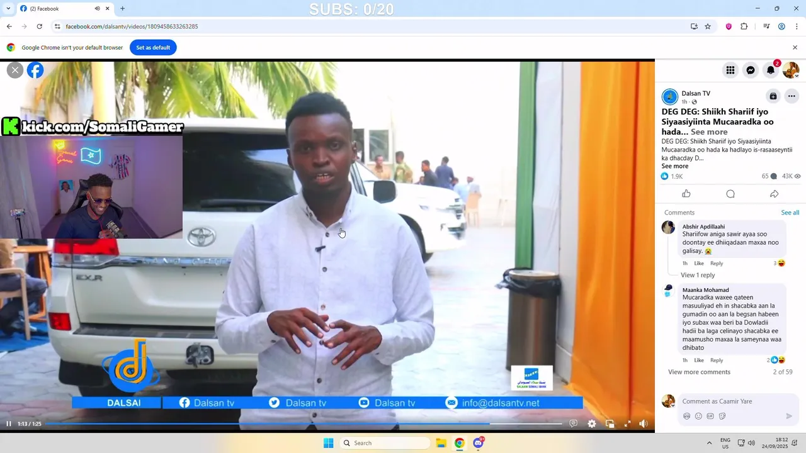Like Abshir Apdillaahi's comment
Image resolution: width=806 pixels, height=453 pixels.
699,263
